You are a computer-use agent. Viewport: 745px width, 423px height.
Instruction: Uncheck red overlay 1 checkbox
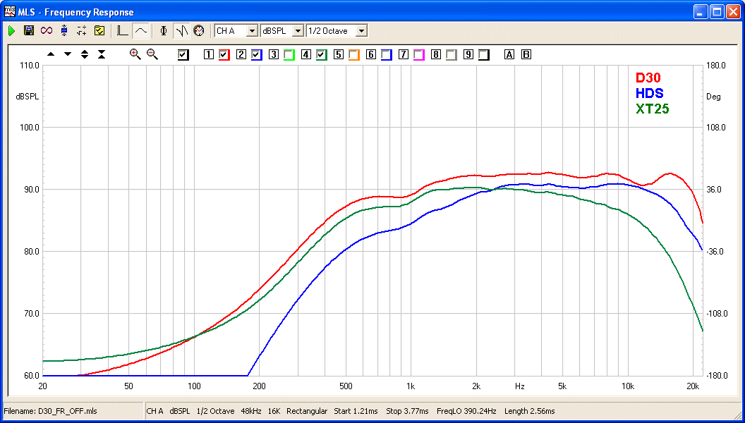(x=224, y=55)
